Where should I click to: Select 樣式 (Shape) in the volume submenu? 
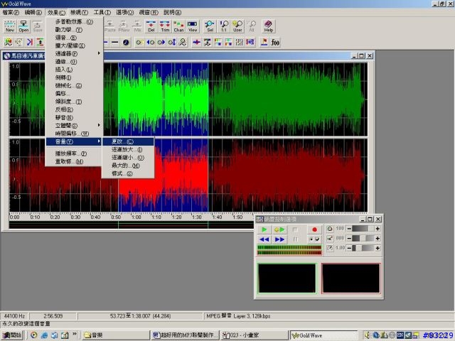(128, 173)
